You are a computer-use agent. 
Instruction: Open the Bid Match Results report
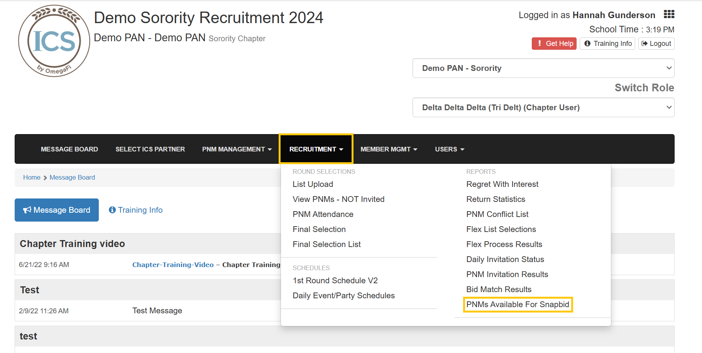coord(499,289)
